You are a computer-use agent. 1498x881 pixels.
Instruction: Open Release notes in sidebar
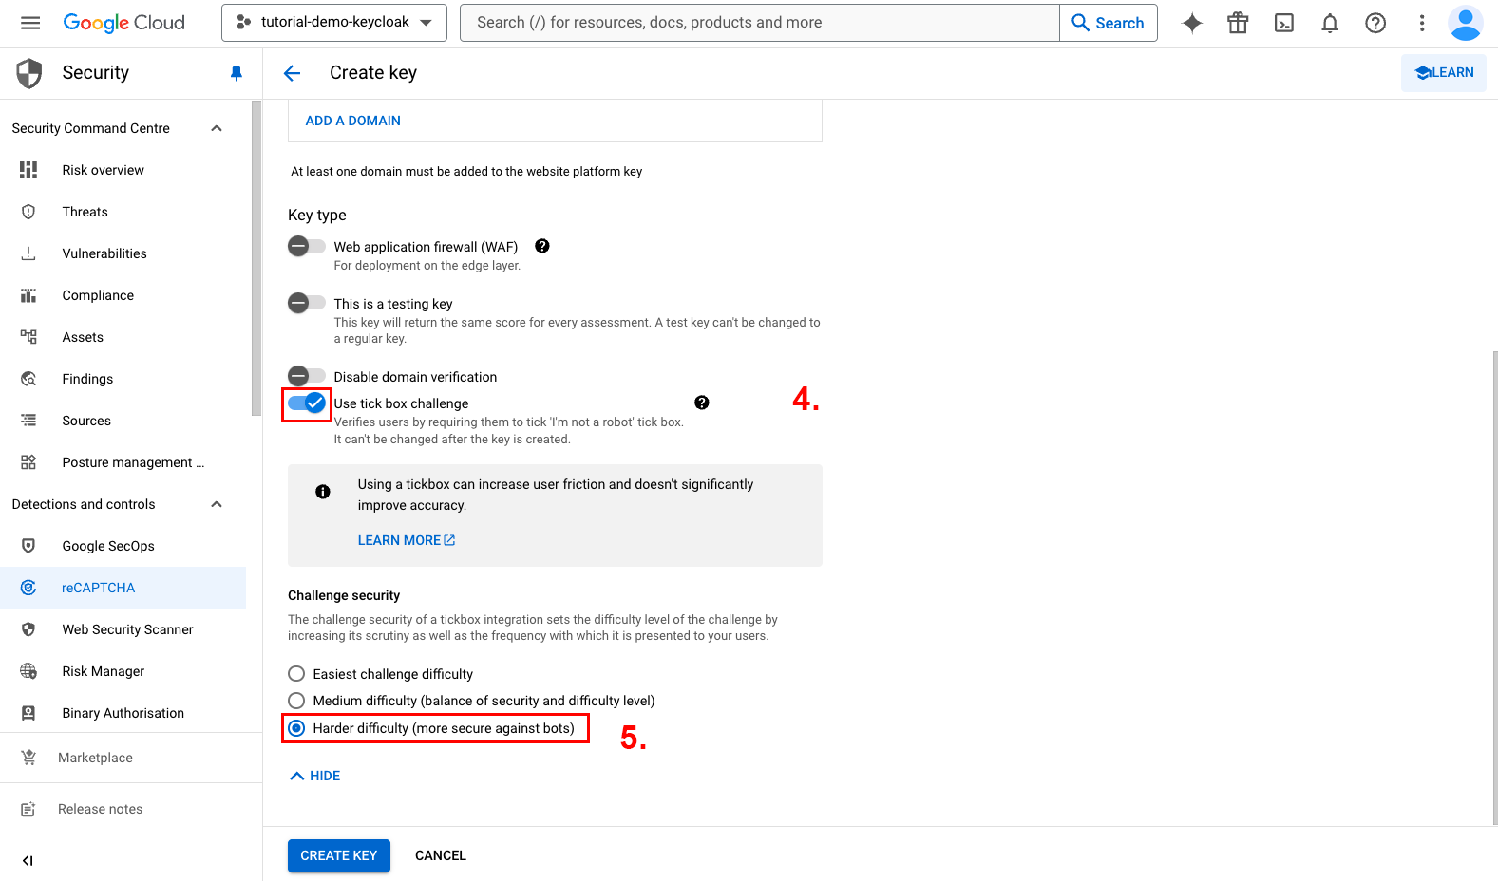(x=131, y=809)
